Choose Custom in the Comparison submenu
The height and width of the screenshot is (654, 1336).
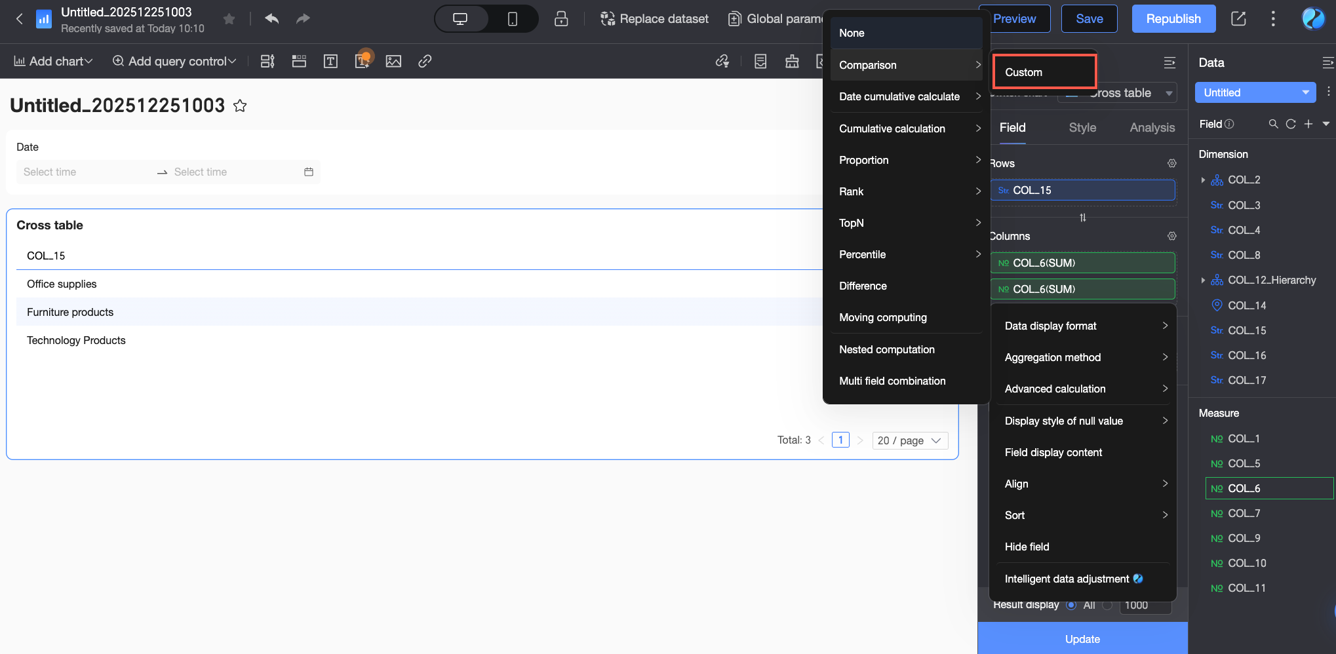point(1045,72)
